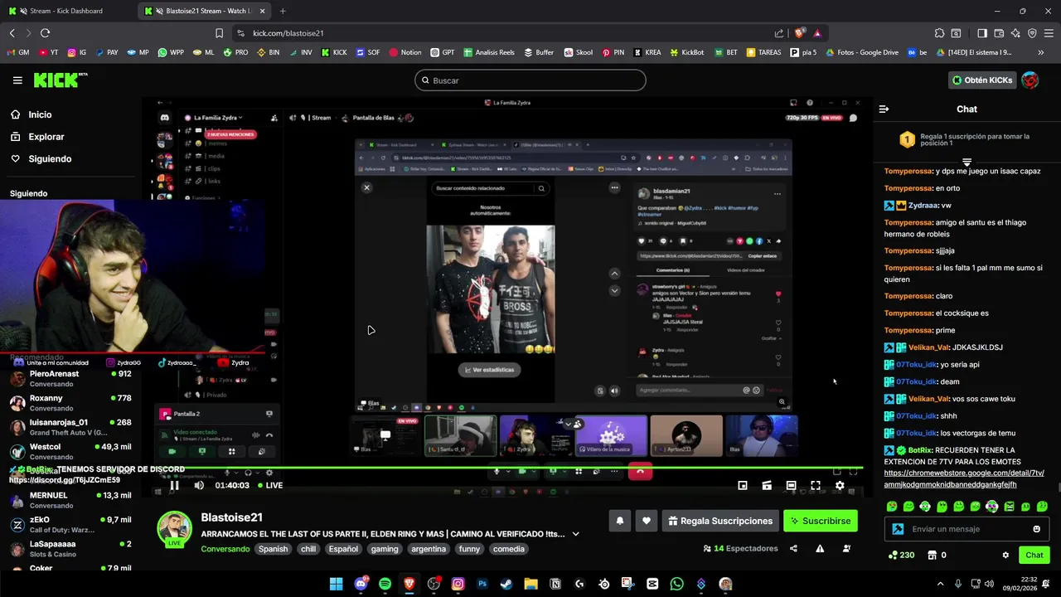Open Photoshop from the taskbar
The height and width of the screenshot is (597, 1061).
(482, 584)
